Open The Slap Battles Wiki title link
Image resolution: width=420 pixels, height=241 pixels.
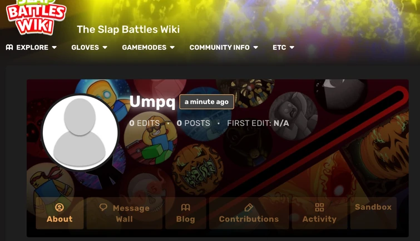129,29
